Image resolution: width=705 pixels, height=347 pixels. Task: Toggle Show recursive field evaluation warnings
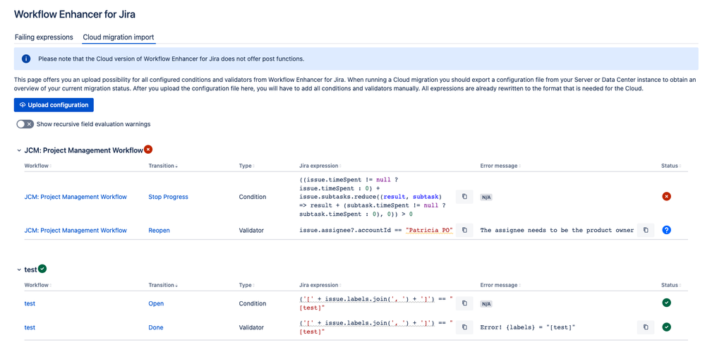25,124
